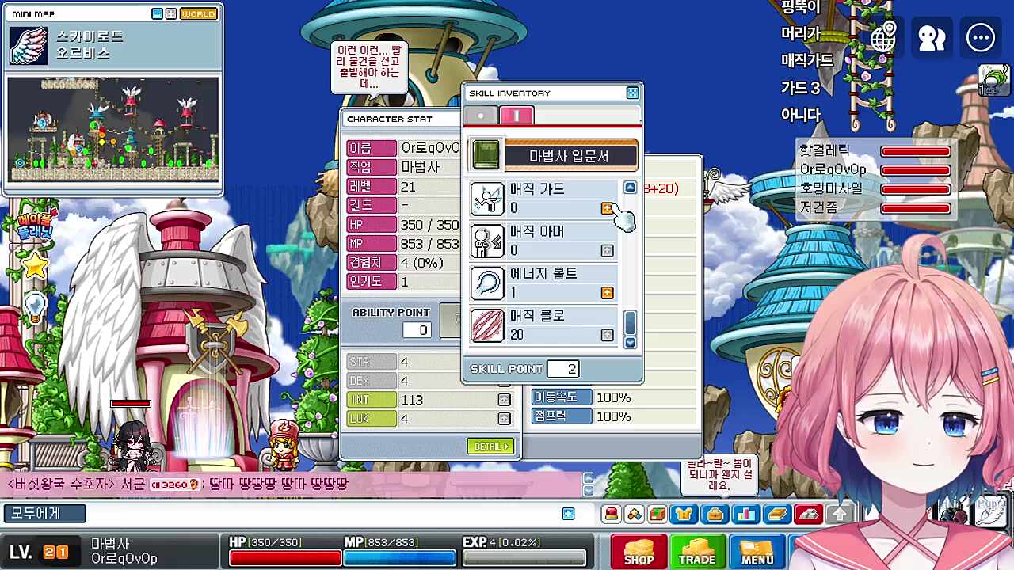Image resolution: width=1014 pixels, height=570 pixels.
Task: Open the World map from mini map
Action: point(199,14)
